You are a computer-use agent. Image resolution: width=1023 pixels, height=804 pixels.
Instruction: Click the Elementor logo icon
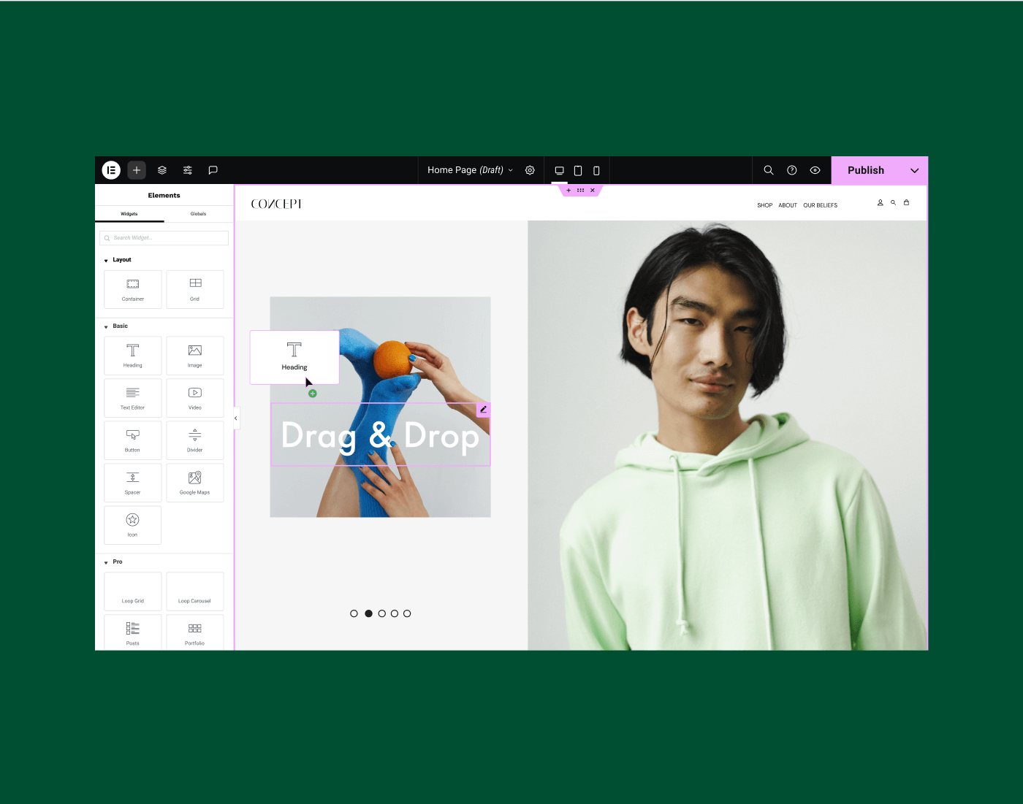(x=111, y=170)
